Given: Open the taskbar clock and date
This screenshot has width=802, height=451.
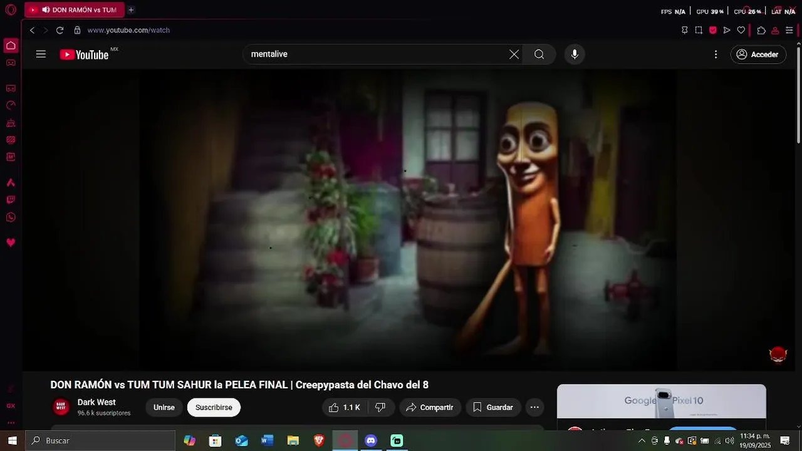Looking at the screenshot, I should [x=755, y=440].
